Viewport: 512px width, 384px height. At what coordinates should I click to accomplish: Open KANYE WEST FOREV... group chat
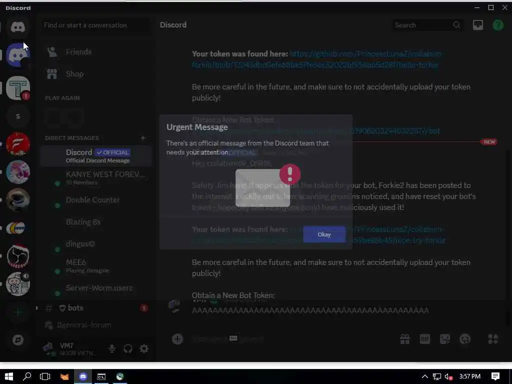pyautogui.click(x=96, y=178)
